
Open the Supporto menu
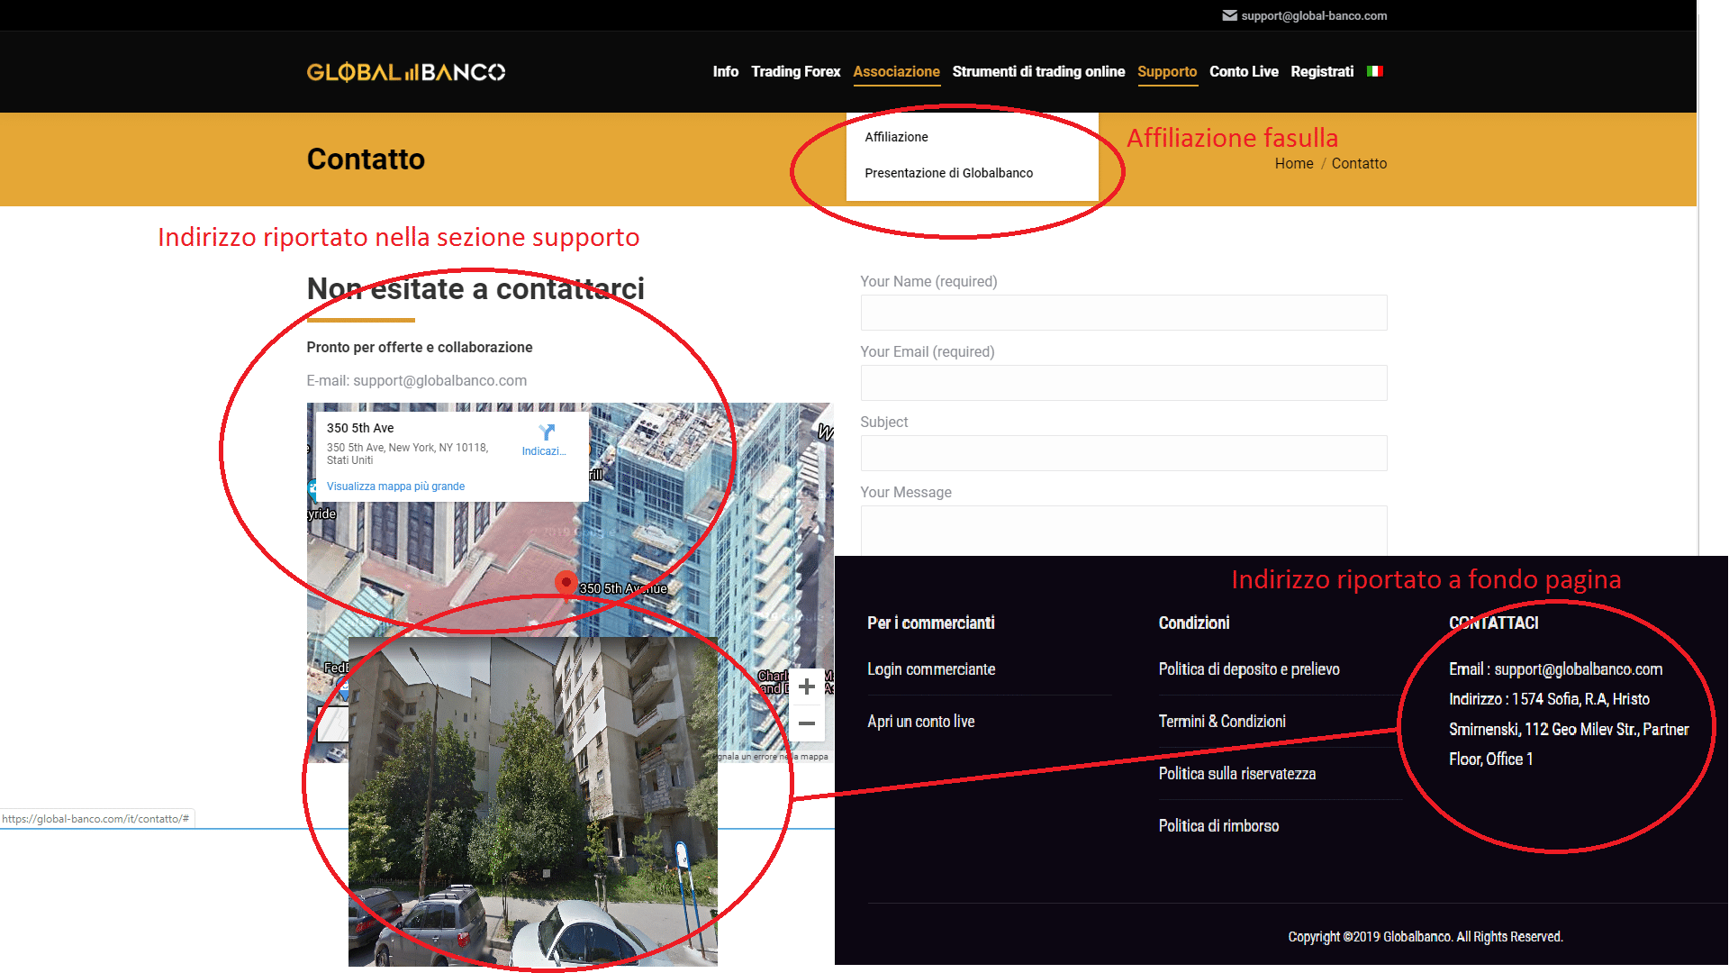[1167, 71]
